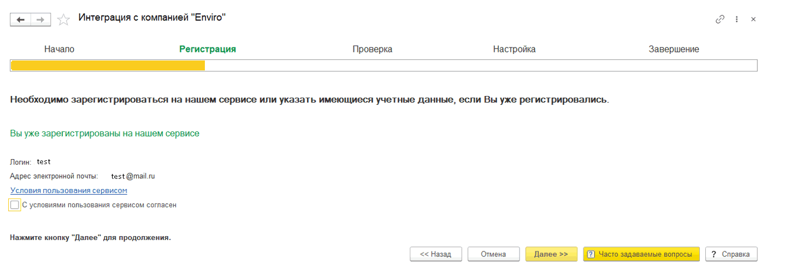
Task: Continue with the Далее >> button
Action: pyautogui.click(x=551, y=254)
